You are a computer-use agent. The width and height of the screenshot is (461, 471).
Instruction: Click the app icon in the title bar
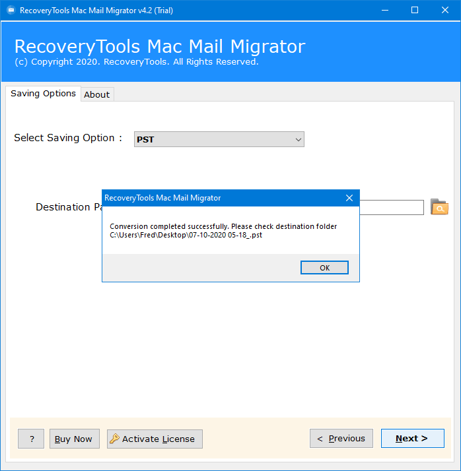pyautogui.click(x=11, y=10)
